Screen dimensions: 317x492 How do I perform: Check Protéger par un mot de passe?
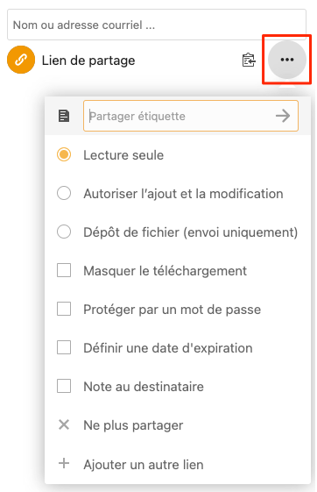(x=64, y=309)
